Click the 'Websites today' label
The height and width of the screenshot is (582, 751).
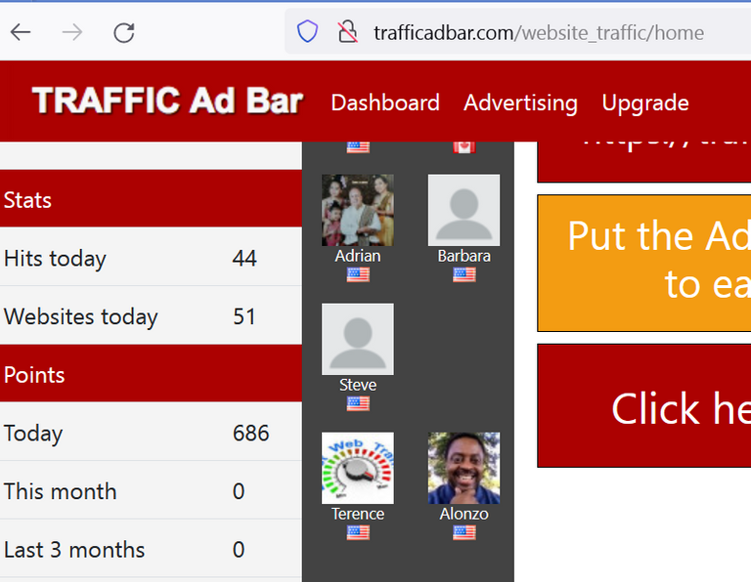pyautogui.click(x=80, y=317)
